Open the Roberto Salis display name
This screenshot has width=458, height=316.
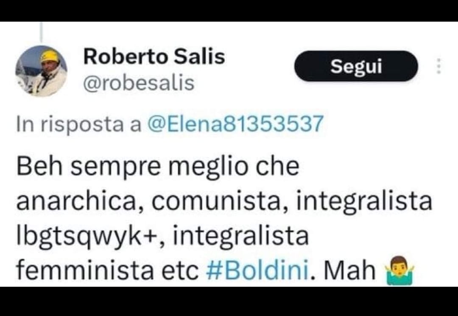(x=154, y=56)
